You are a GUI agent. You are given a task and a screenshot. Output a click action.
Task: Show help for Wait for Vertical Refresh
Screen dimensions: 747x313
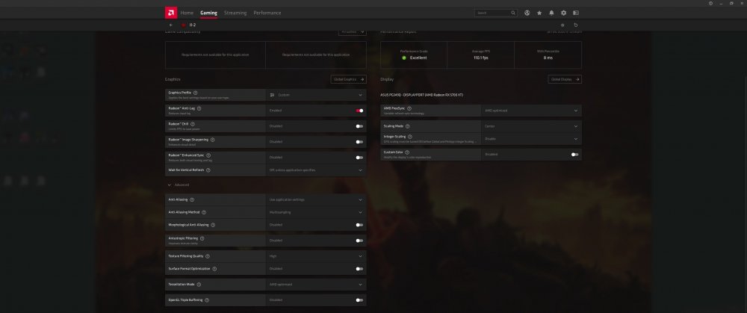click(208, 170)
